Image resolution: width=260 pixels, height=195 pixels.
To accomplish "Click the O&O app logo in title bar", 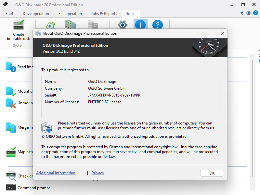I will pyautogui.click(x=6, y=4).
